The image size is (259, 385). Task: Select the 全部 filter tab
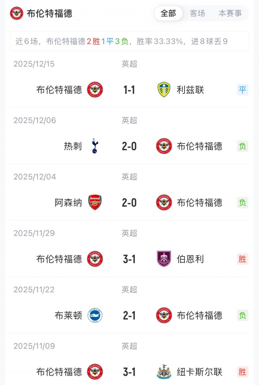(168, 13)
